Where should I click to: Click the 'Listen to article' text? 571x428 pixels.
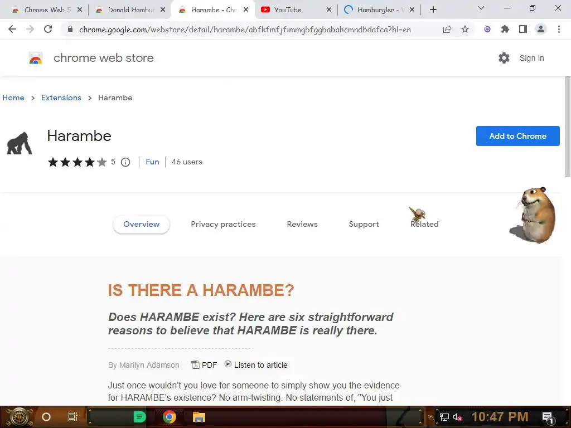(x=261, y=365)
